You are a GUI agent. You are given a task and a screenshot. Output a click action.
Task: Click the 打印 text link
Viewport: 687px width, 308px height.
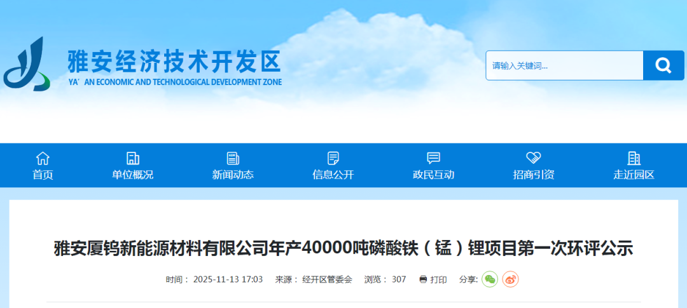point(438,279)
